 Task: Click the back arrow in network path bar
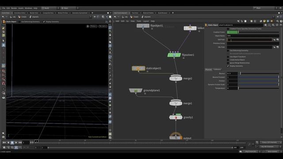(x=115, y=17)
